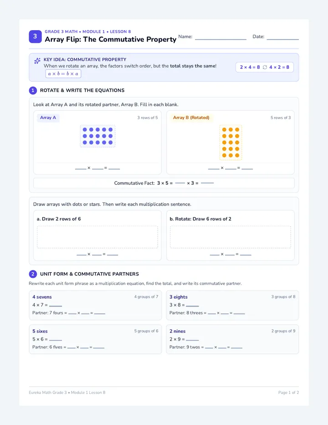Click the answer blank after 5 × 6 =

(x=56, y=340)
